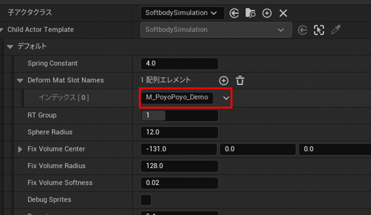Browse to SoftbodySimulation in the Content Browser
Image resolution: width=371 pixels, height=215 pixels.
pyautogui.click(x=250, y=13)
